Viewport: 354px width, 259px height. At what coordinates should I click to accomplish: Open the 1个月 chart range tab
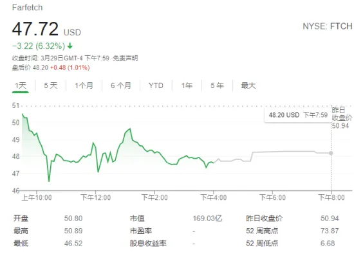point(84,85)
